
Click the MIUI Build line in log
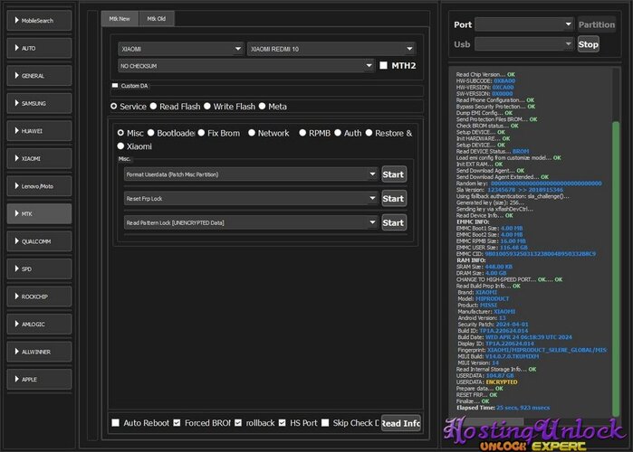[498, 356]
